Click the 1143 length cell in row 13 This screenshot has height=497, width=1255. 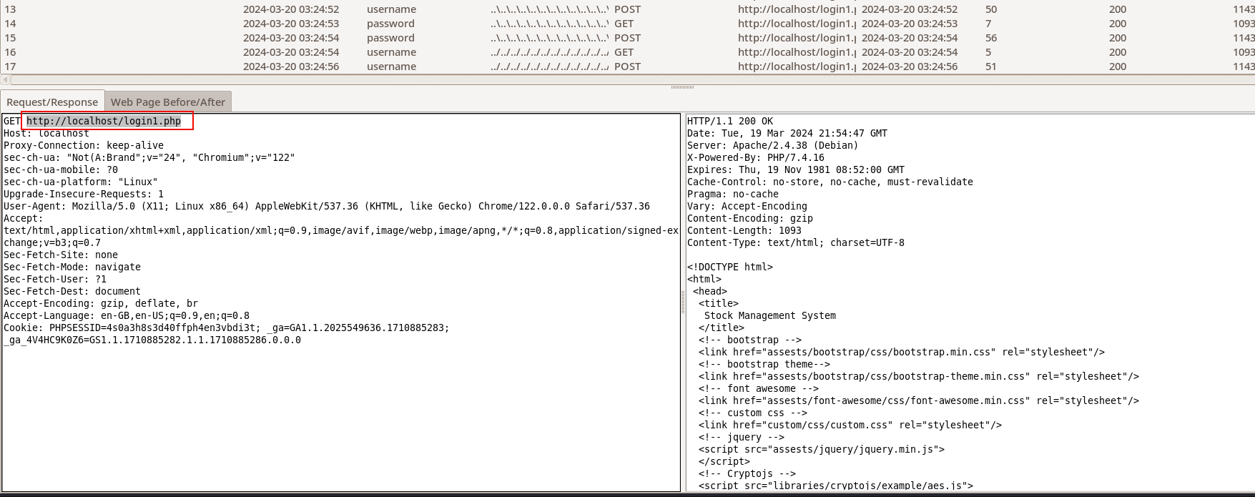(1244, 9)
